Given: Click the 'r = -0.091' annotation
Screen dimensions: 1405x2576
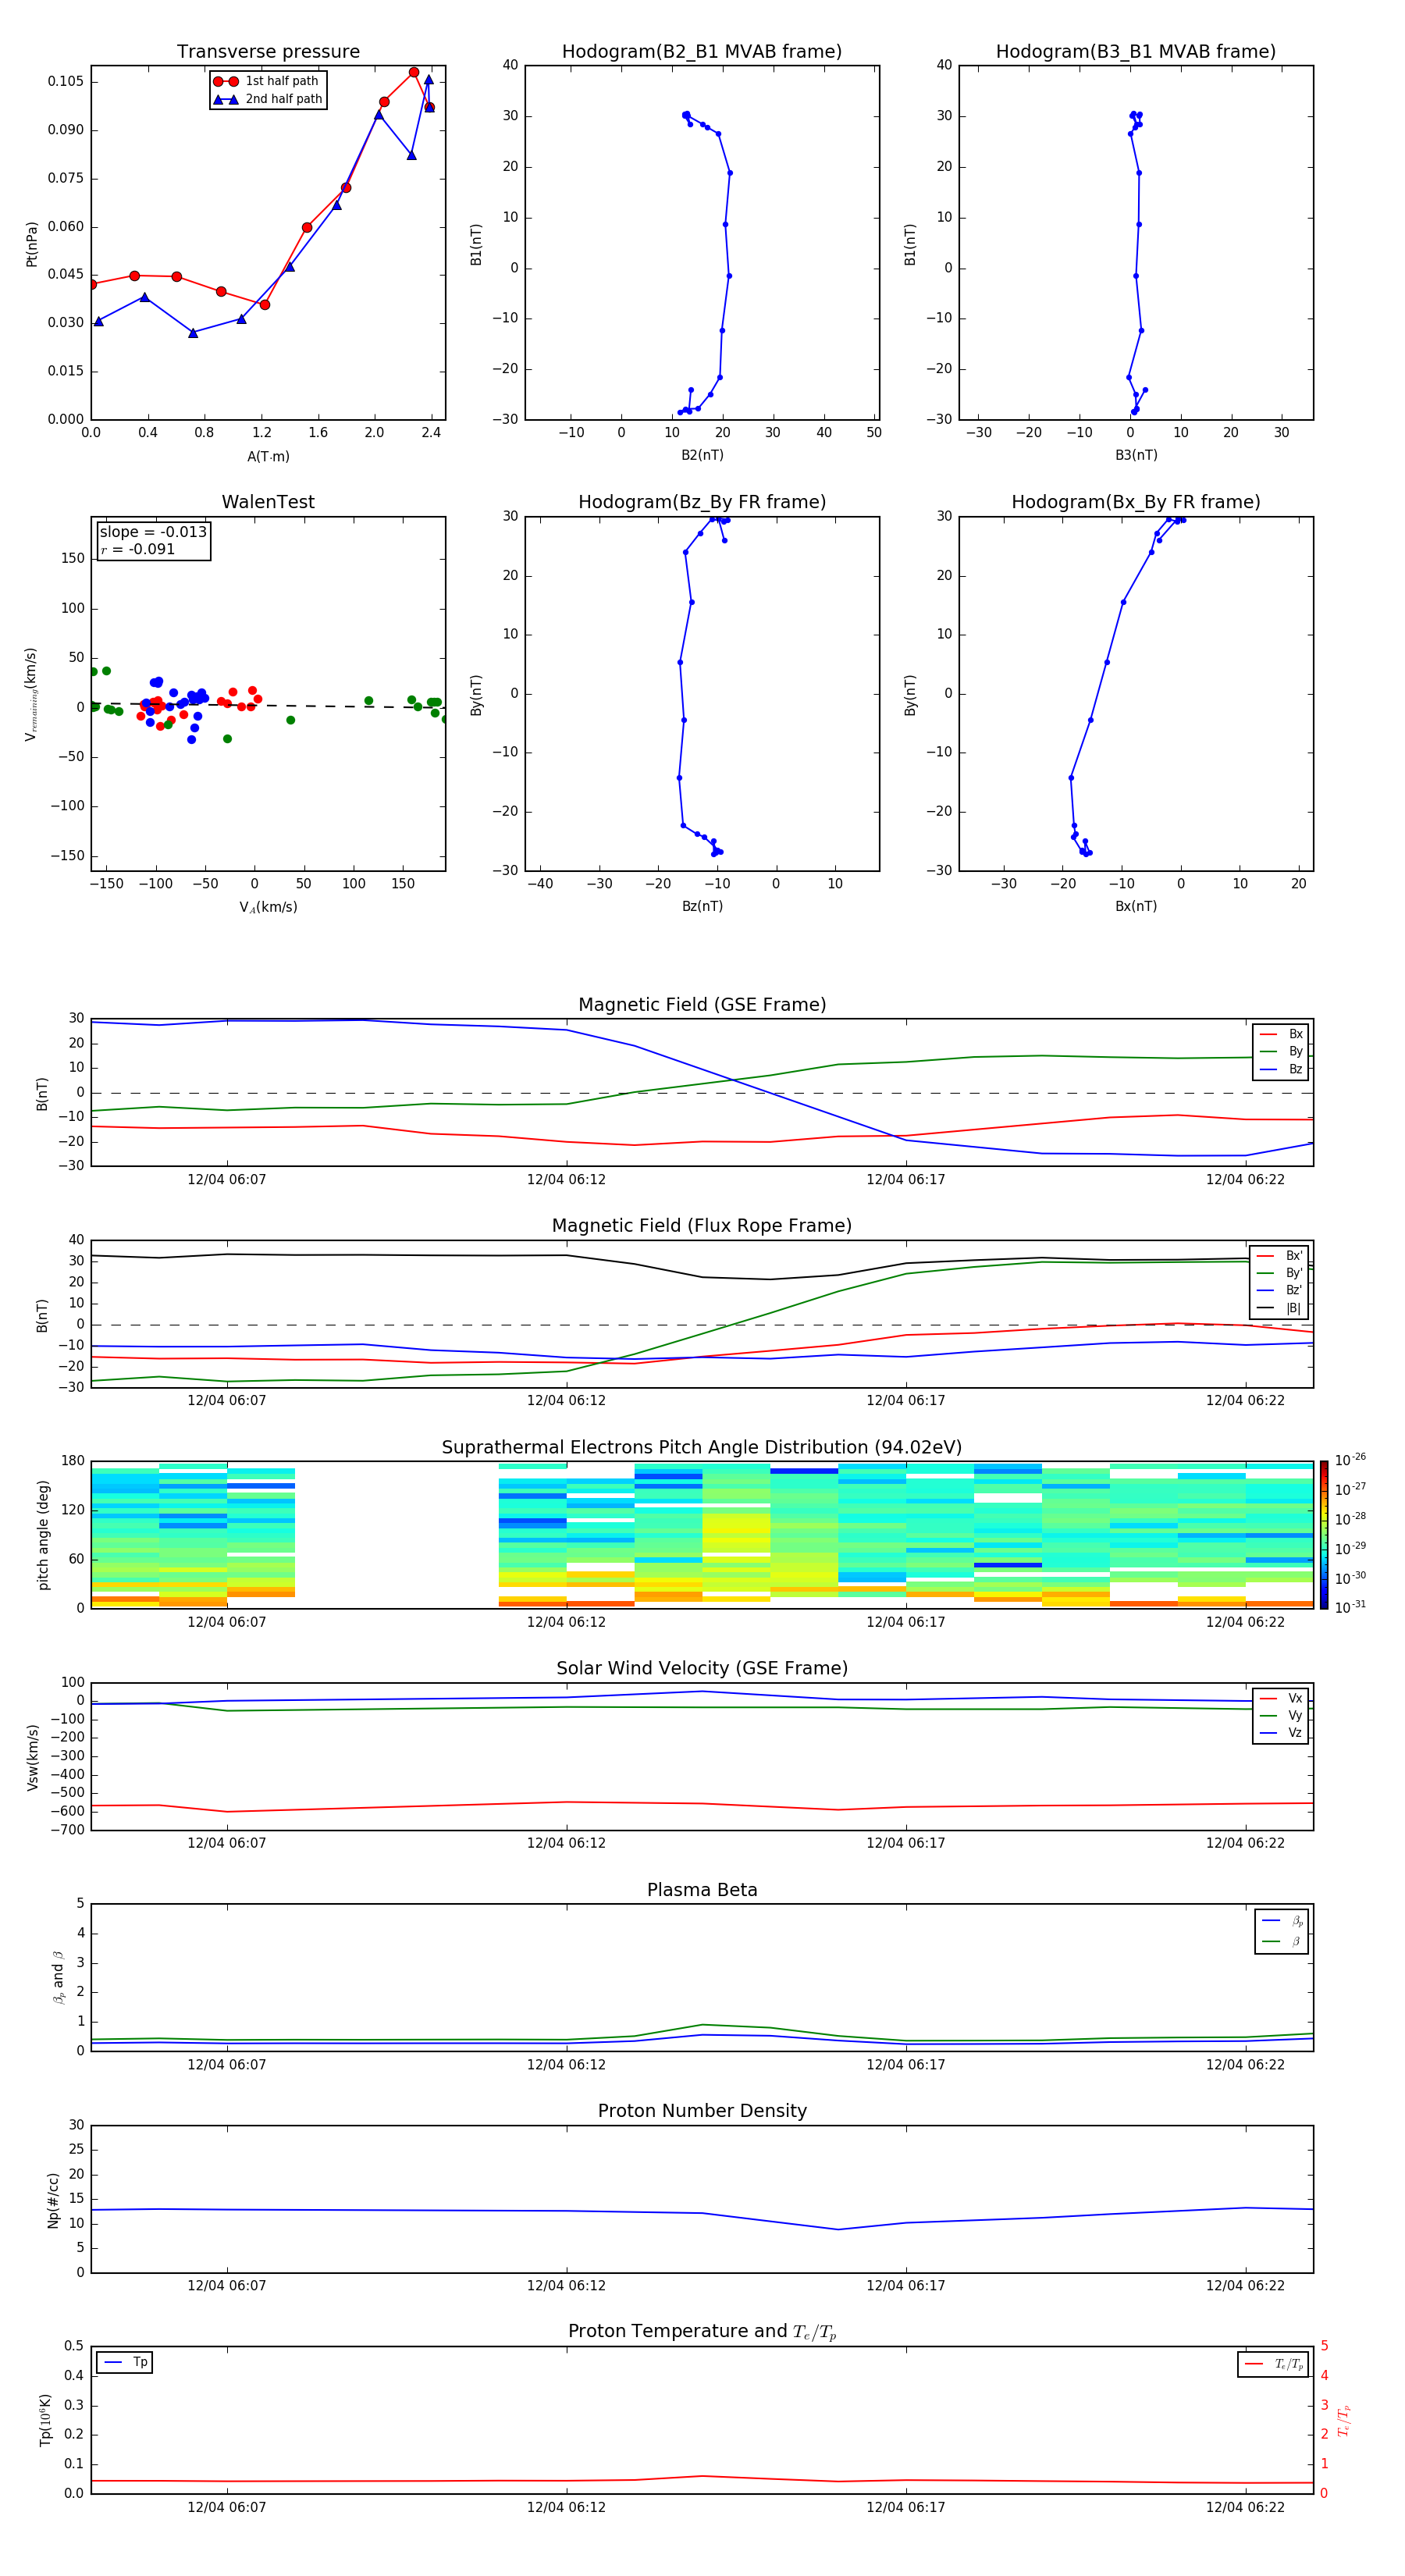Looking at the screenshot, I should click(x=138, y=549).
